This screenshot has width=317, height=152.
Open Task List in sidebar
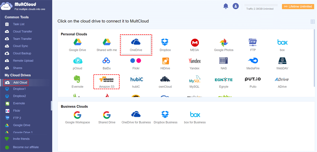(x=18, y=24)
